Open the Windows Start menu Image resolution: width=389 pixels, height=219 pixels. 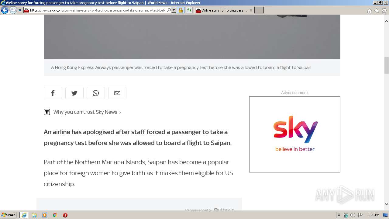click(x=9, y=215)
